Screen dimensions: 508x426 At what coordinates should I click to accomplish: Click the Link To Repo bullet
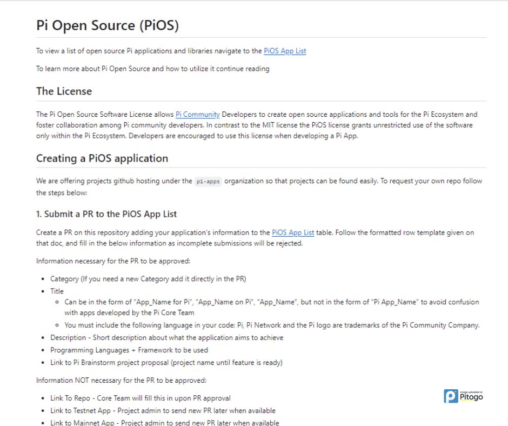[x=141, y=398]
